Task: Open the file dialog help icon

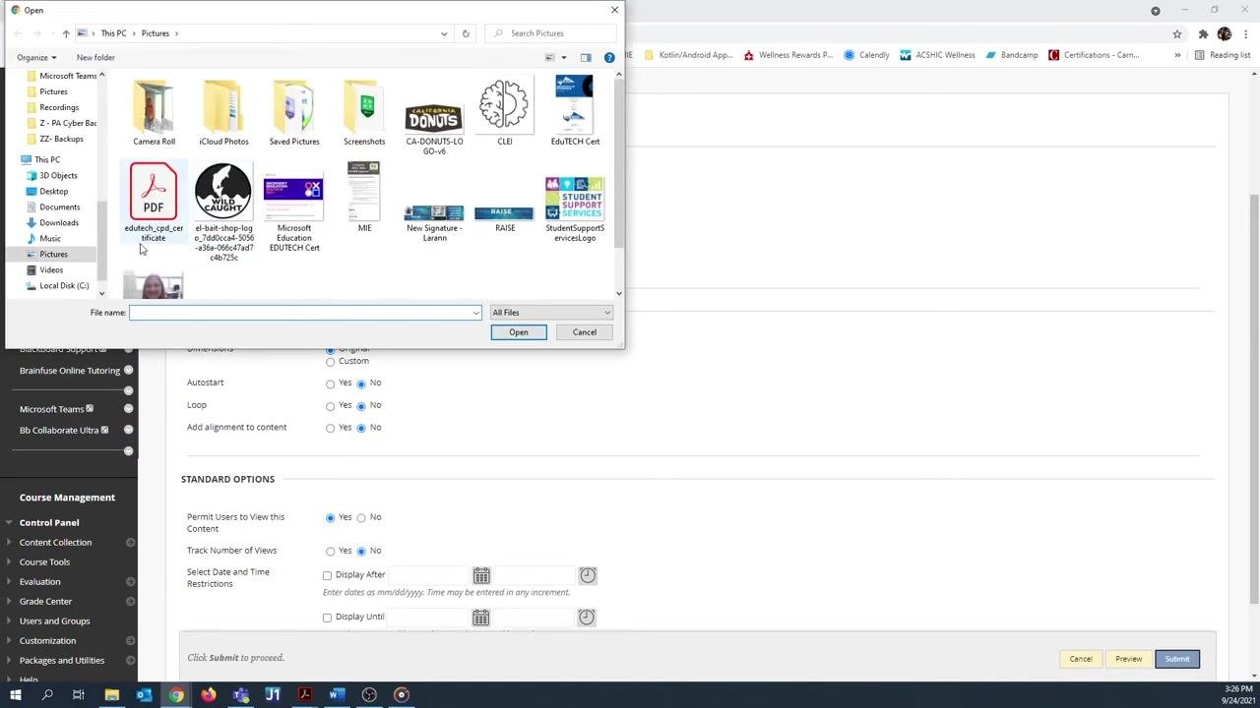Action: point(609,58)
